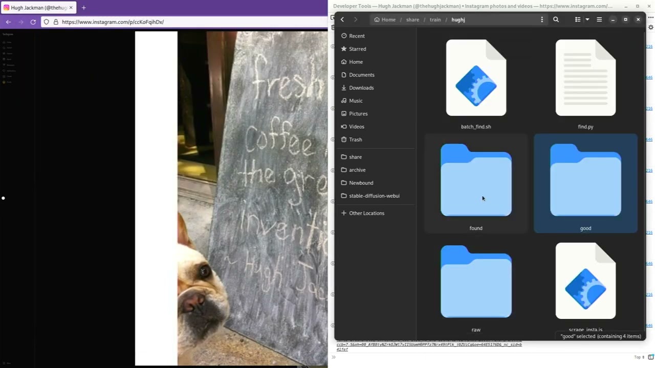Navigate to the share breadcrumb
The width and height of the screenshot is (655, 368).
[x=412, y=19]
